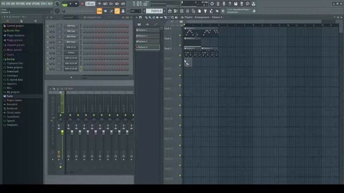
Task: Click the render export download icon
Action: (253, 4)
